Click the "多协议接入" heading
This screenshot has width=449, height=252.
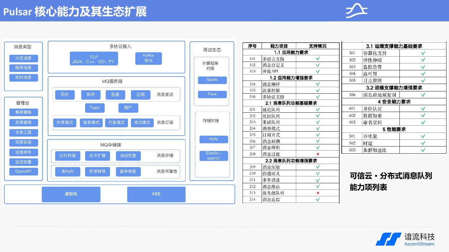point(121,46)
